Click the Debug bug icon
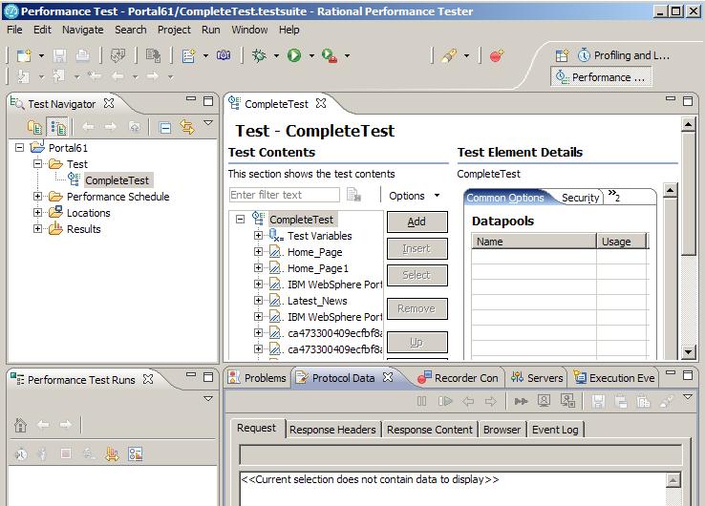The image size is (705, 506). point(259,55)
